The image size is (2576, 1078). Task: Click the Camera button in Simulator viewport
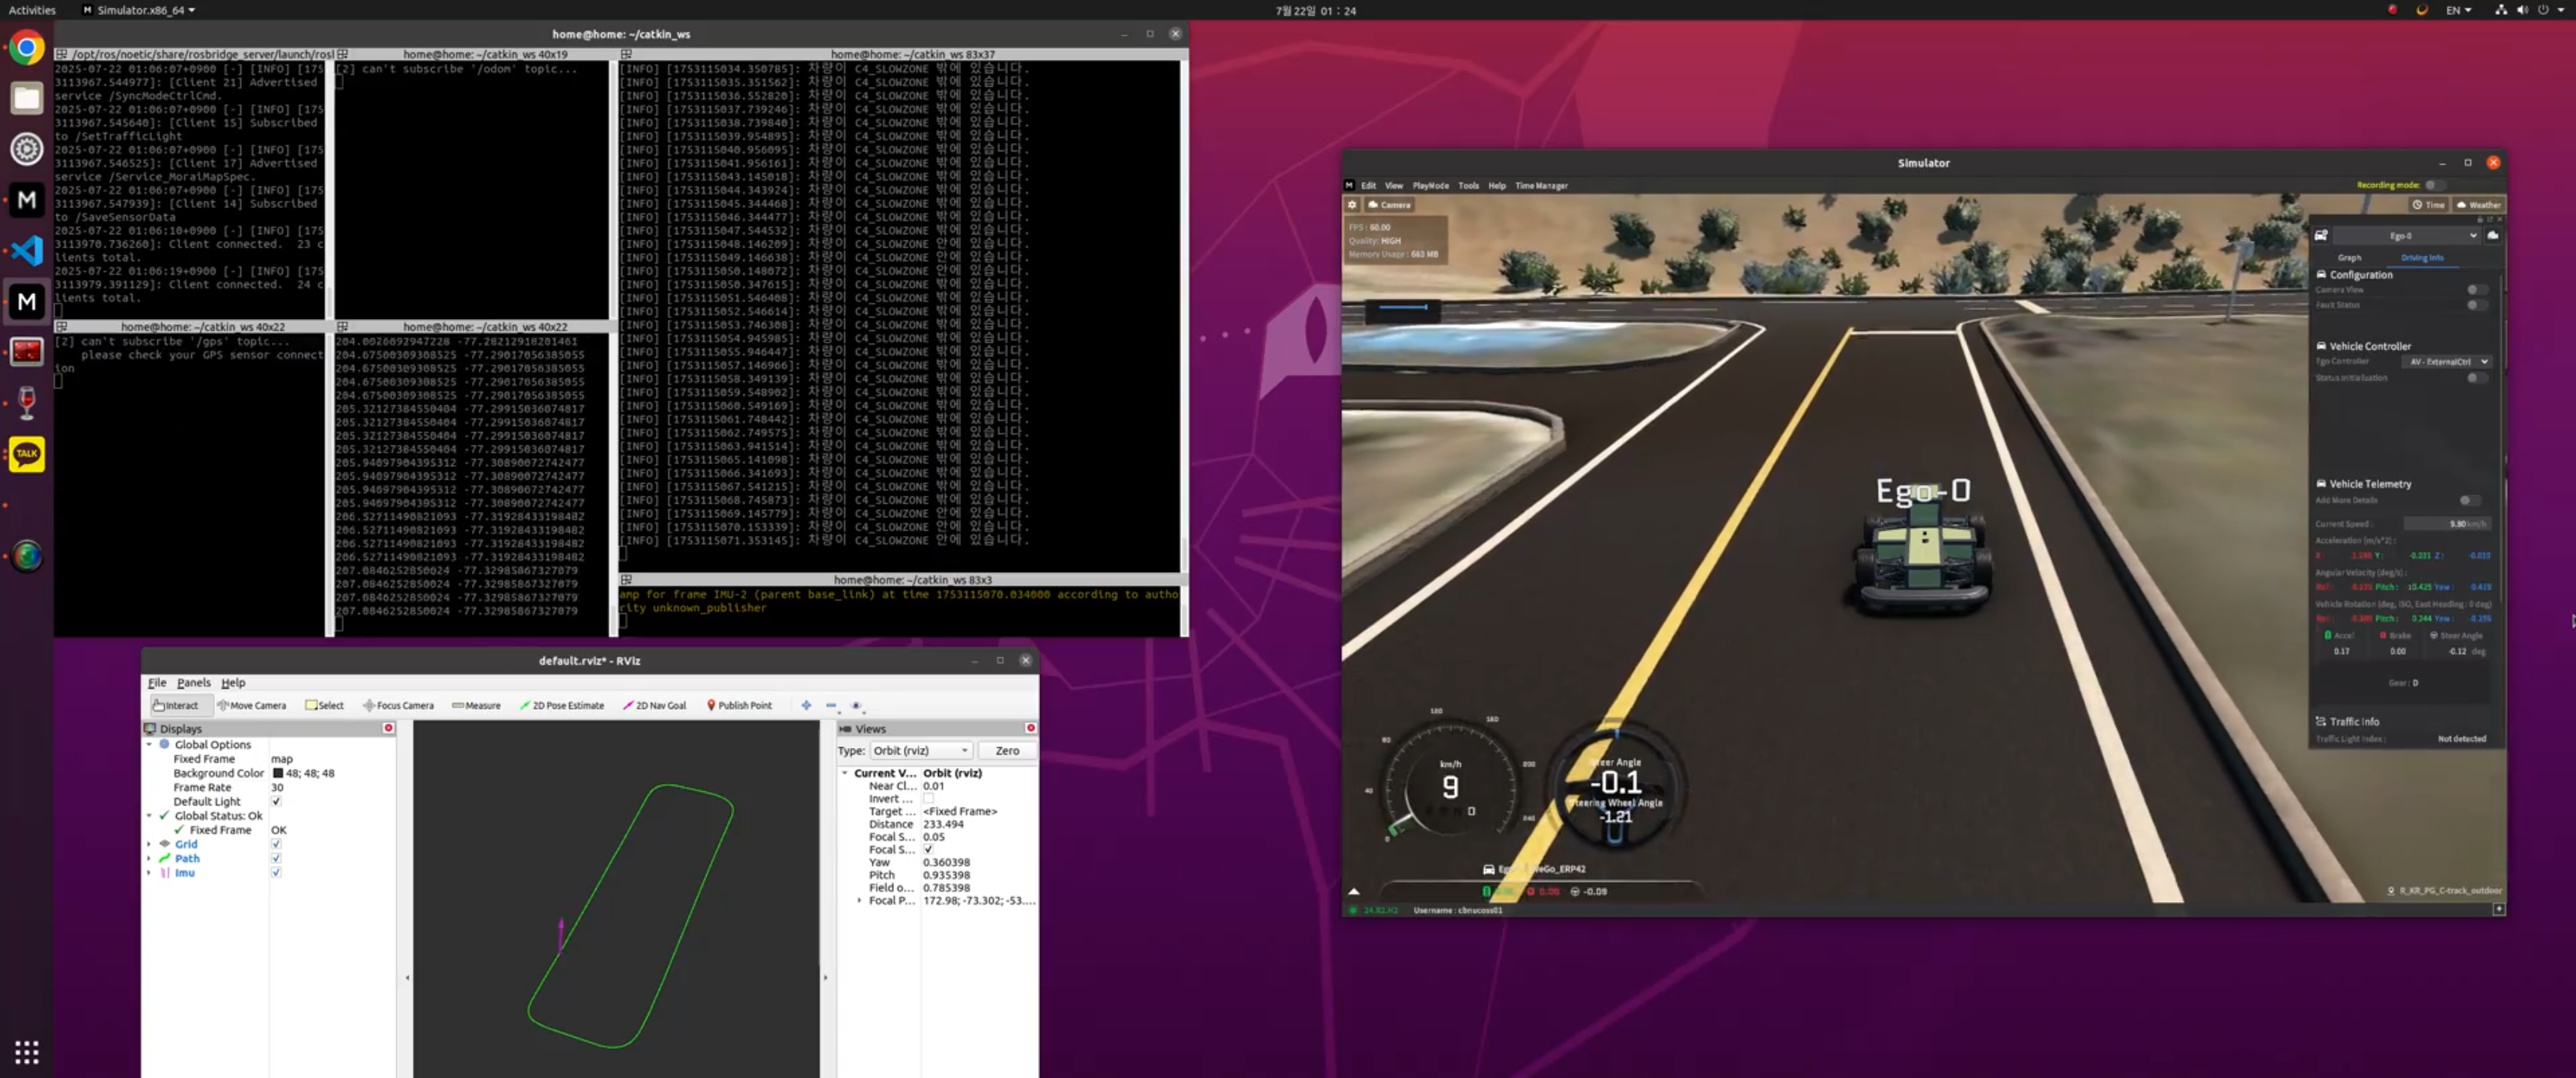(x=1389, y=204)
